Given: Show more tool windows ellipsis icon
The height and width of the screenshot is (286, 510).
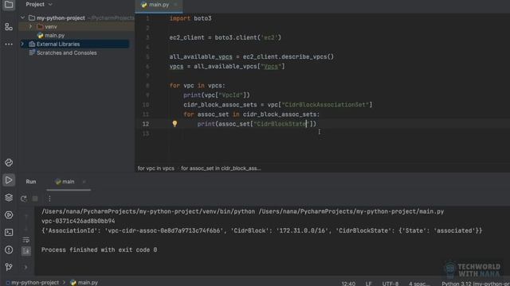Looking at the screenshot, I should [x=9, y=44].
